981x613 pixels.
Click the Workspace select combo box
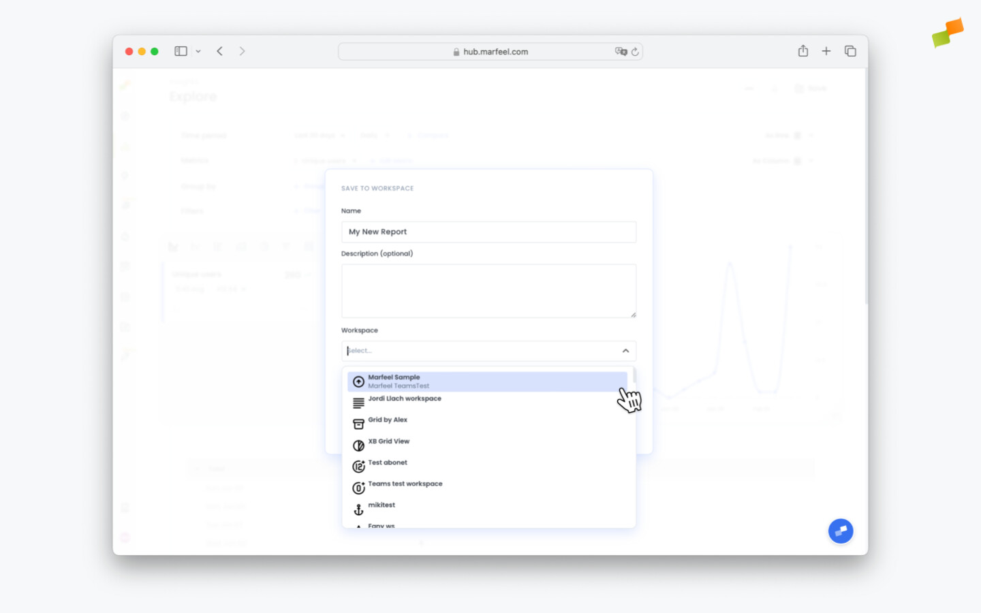(x=477, y=351)
